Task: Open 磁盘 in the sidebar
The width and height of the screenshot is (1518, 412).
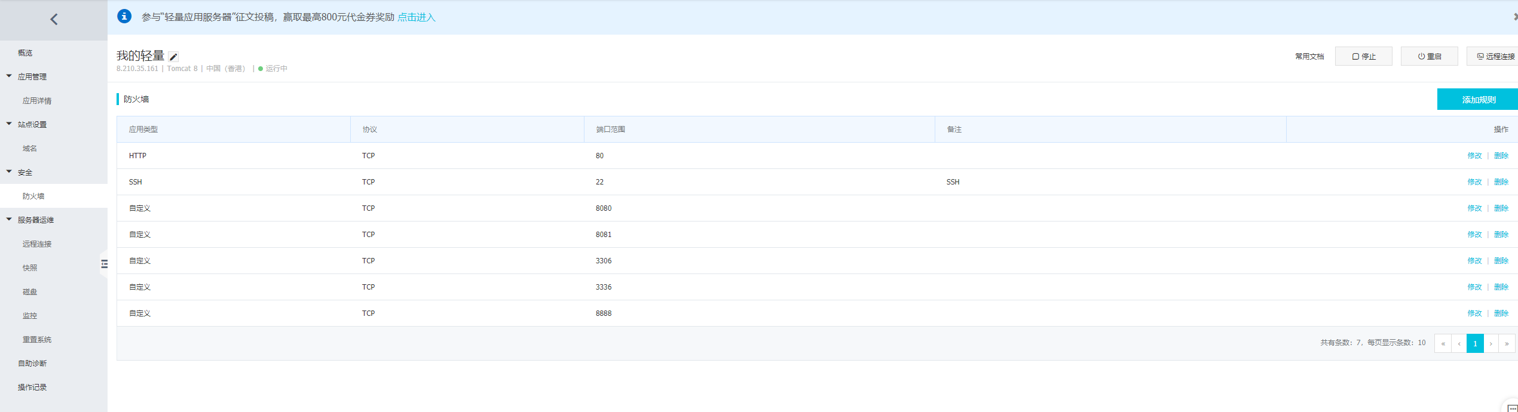Action: point(30,291)
